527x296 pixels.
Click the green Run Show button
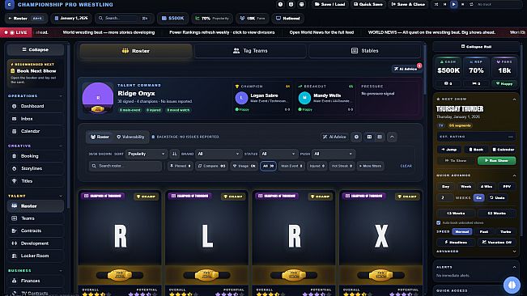click(x=496, y=161)
